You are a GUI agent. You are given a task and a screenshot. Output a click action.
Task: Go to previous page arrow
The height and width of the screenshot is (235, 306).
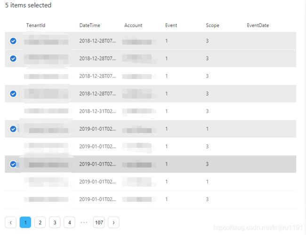tap(10, 222)
